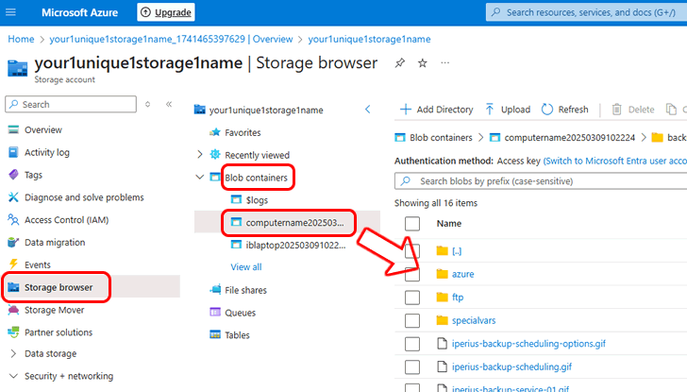Click the Upload toolbar button
The image size is (687, 392).
pyautogui.click(x=508, y=110)
